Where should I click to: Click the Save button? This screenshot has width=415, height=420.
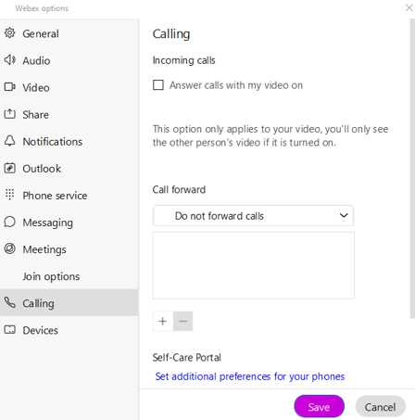[x=319, y=406]
